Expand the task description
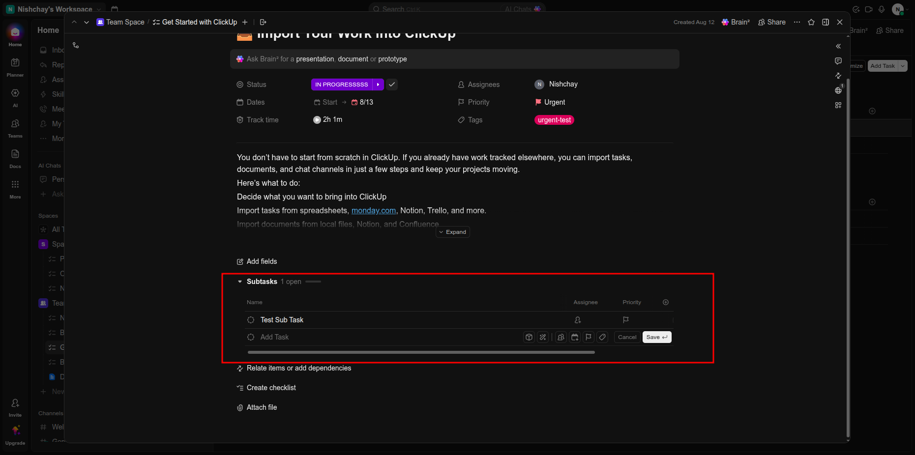 tap(453, 232)
